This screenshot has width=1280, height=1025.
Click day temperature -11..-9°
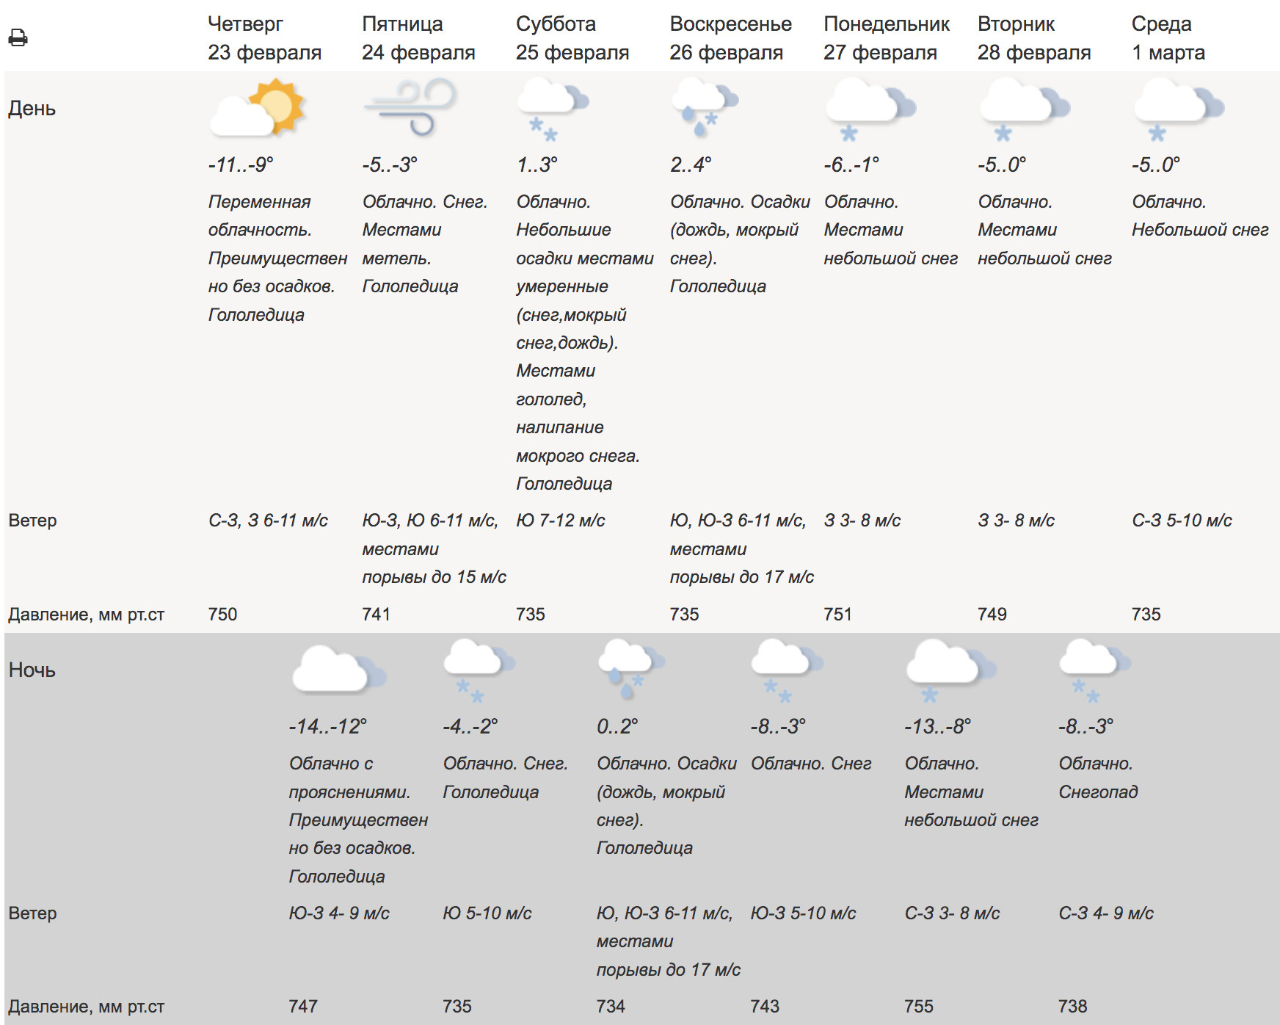pos(241,164)
